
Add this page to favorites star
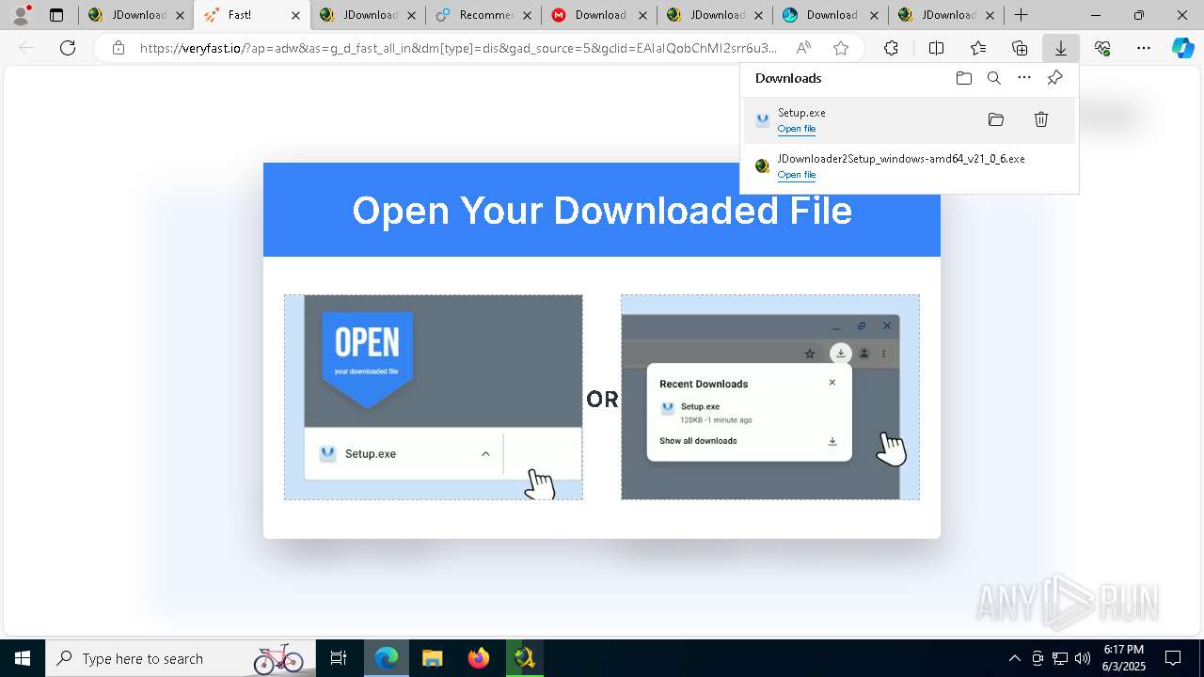pyautogui.click(x=840, y=48)
